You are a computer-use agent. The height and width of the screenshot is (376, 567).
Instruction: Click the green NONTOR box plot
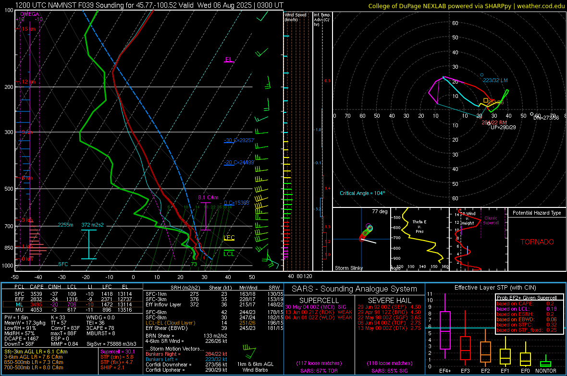point(546,362)
